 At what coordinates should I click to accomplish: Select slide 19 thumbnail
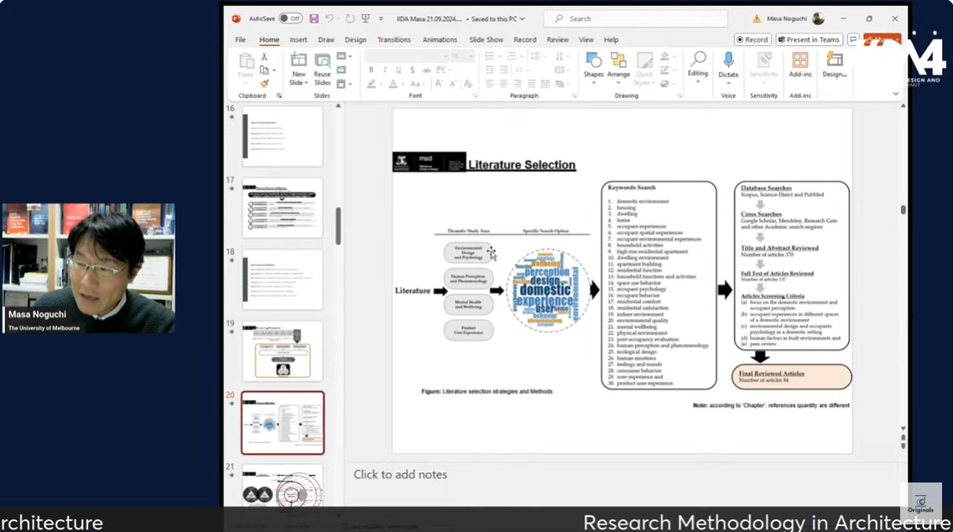[283, 351]
